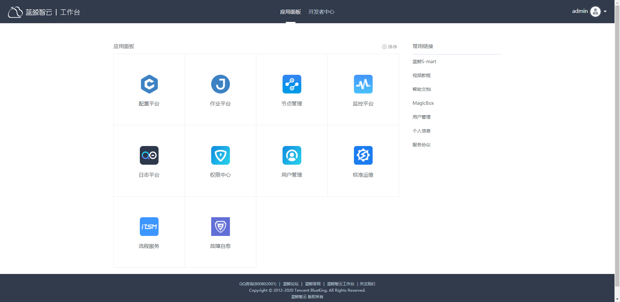The height and width of the screenshot is (302, 620).
Task: Open the 用户管理 app icon
Action: tap(292, 155)
